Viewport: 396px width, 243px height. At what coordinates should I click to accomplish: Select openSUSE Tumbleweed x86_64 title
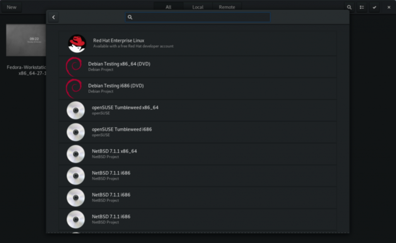(x=125, y=107)
